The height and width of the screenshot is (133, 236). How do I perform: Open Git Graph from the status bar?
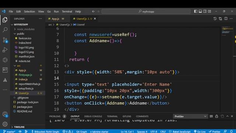[x=81, y=132]
